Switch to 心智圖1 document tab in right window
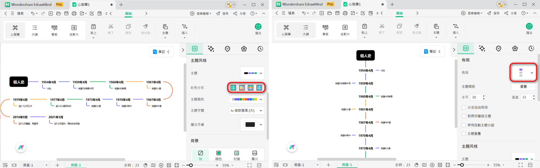540x168 pixels. (x=355, y=4)
